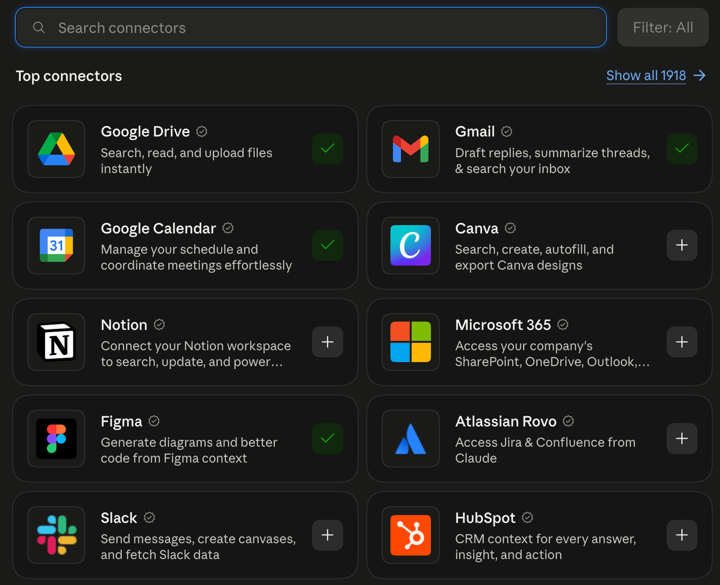The height and width of the screenshot is (585, 720).
Task: Toggle the Google Calendar connected checkmark
Action: click(328, 246)
